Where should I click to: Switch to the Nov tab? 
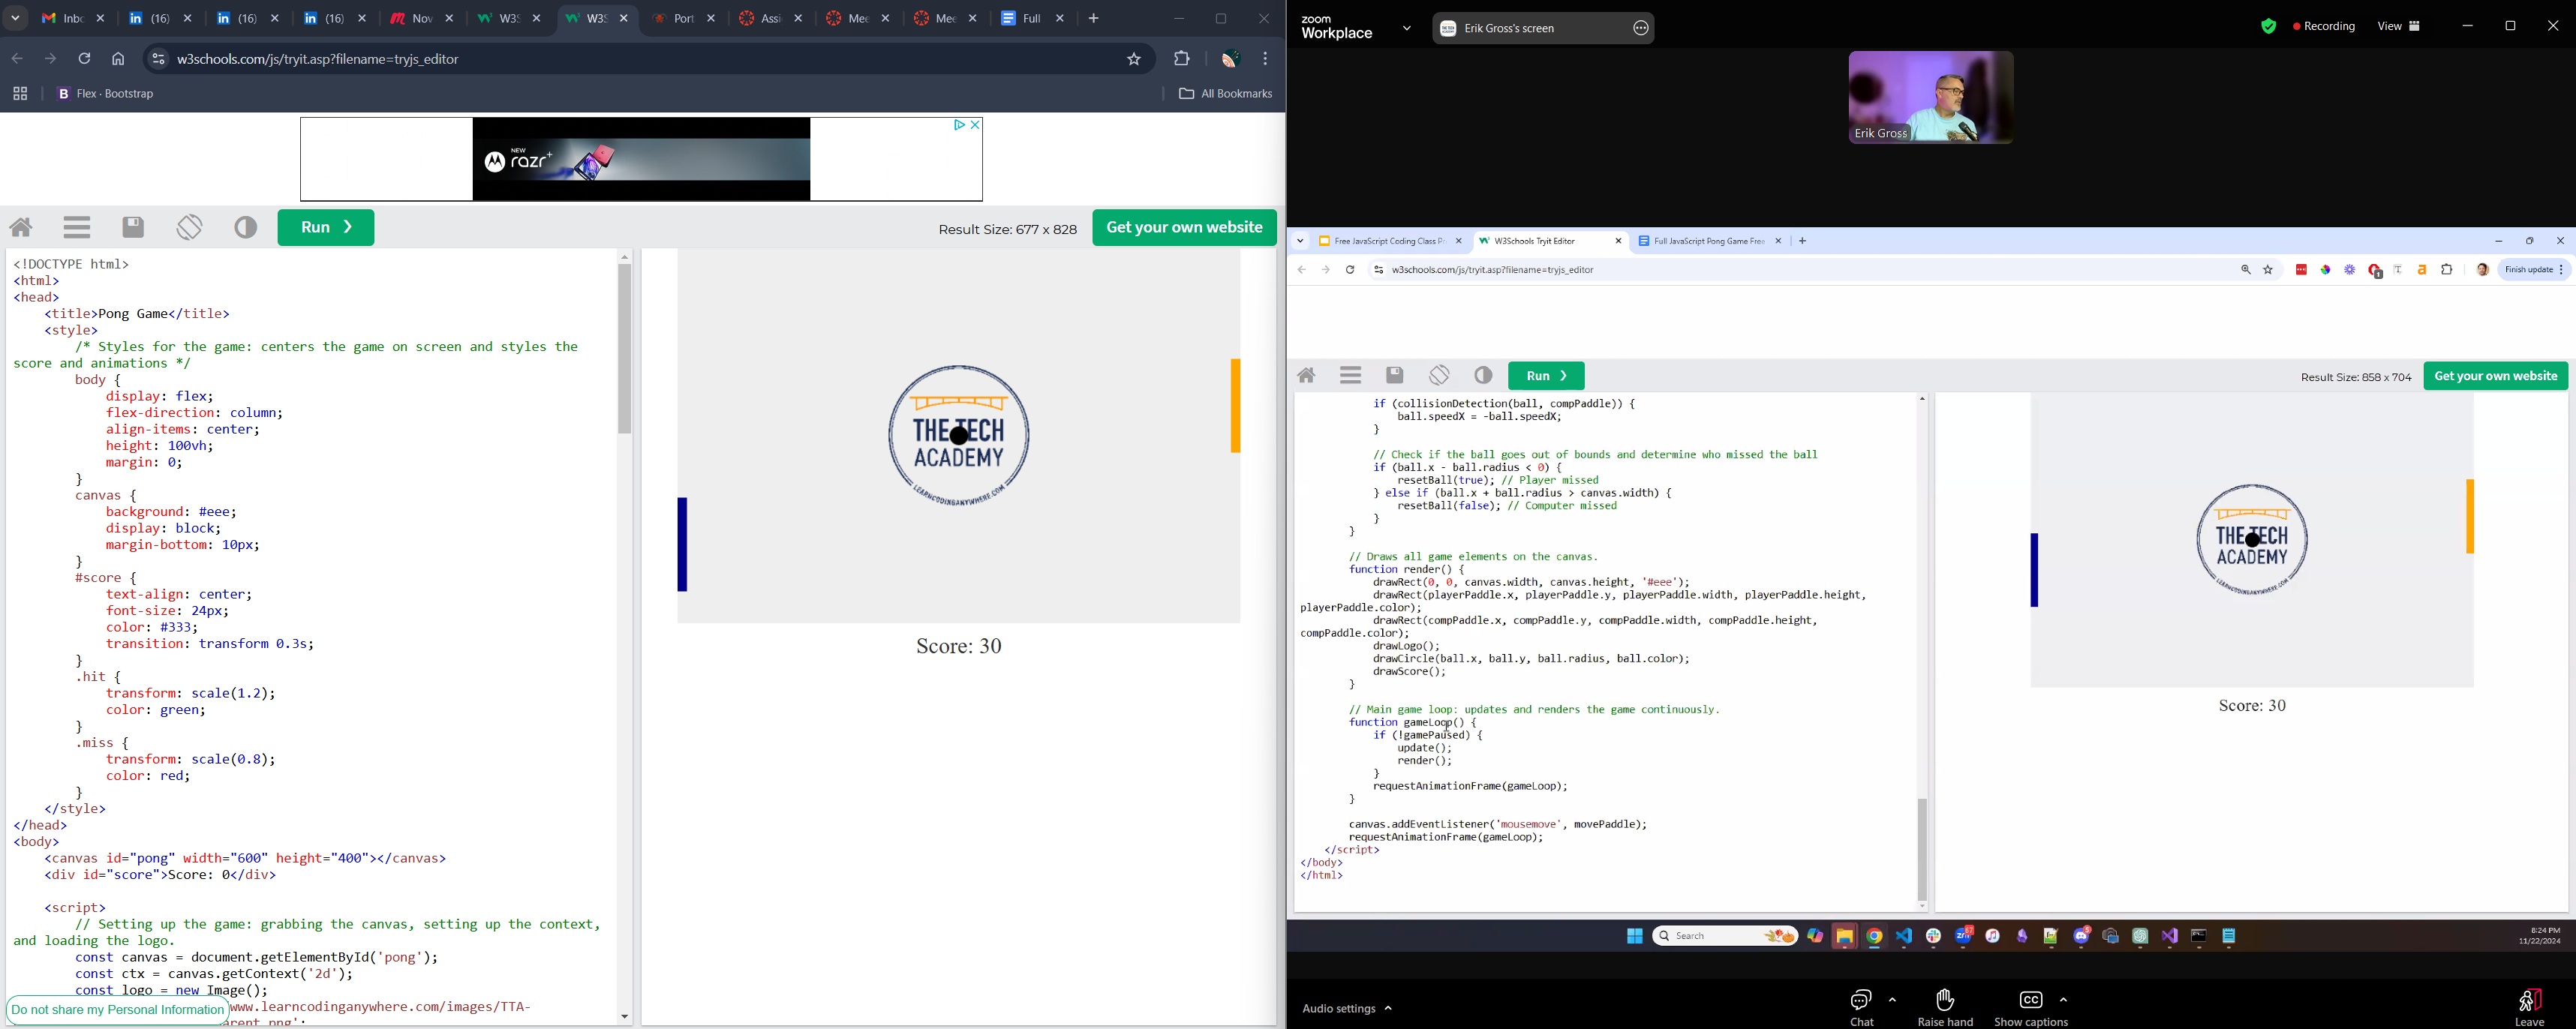[x=421, y=19]
